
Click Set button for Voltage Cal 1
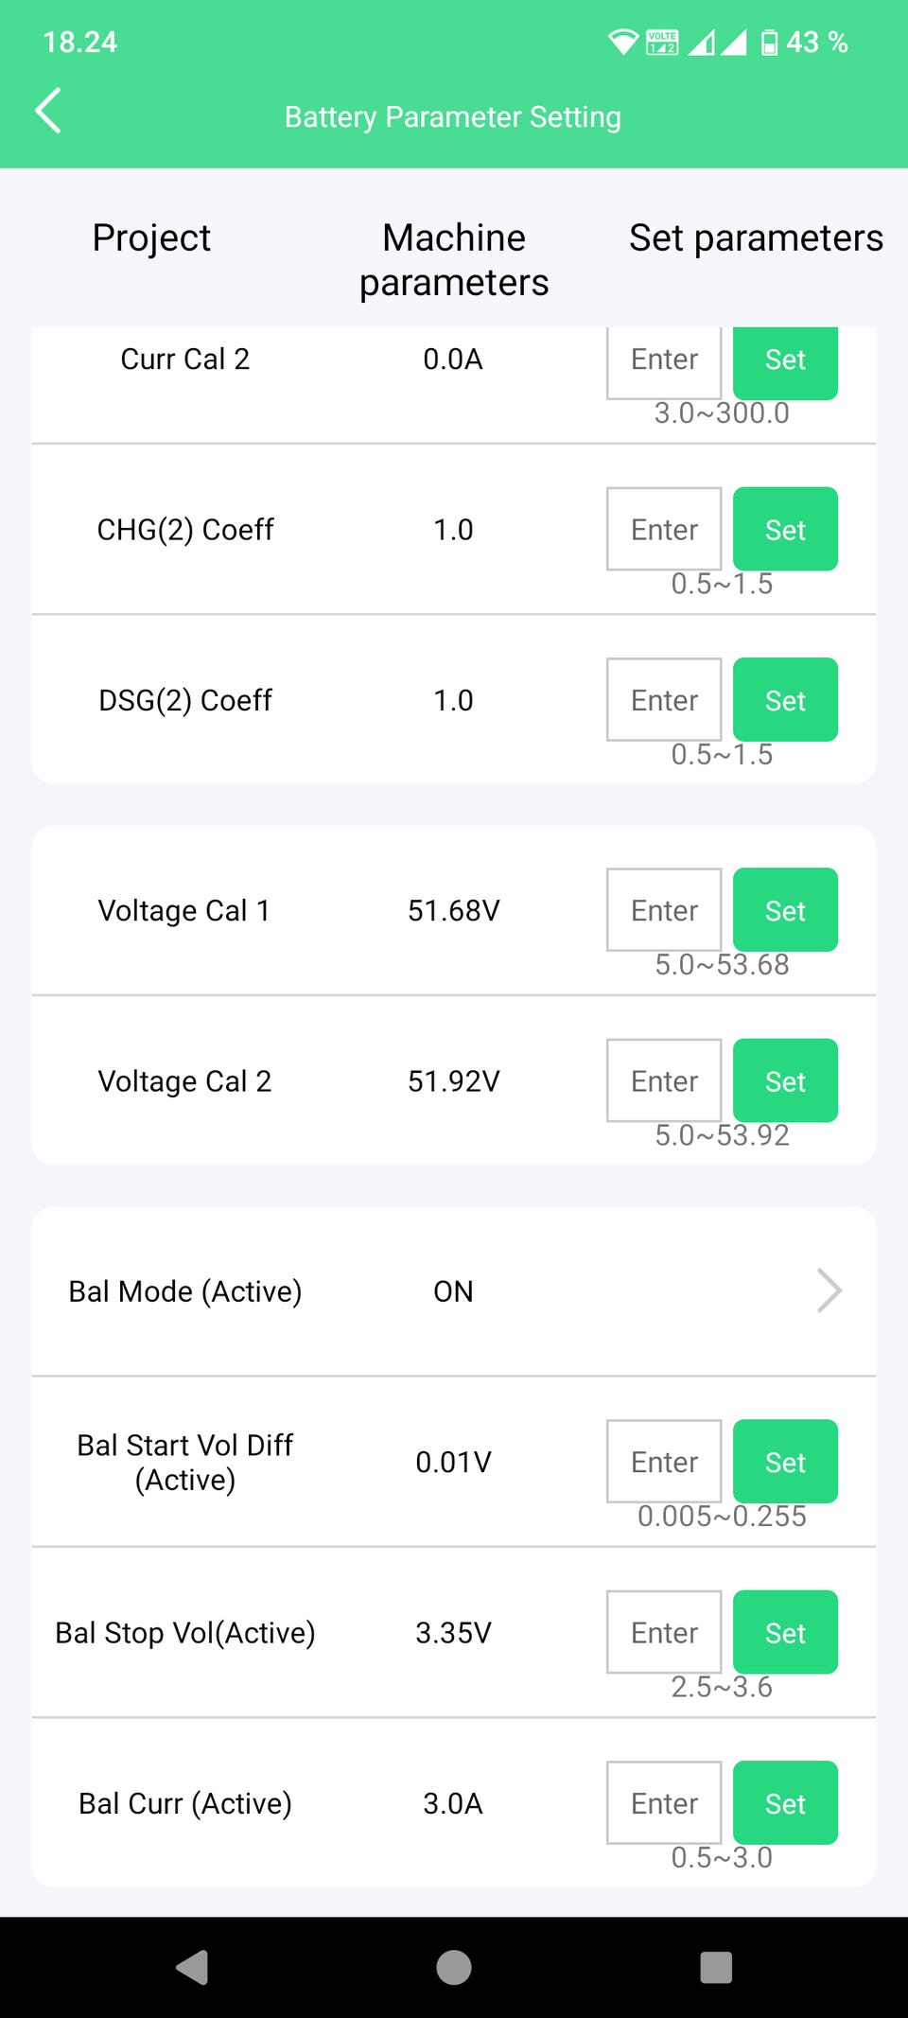(785, 909)
